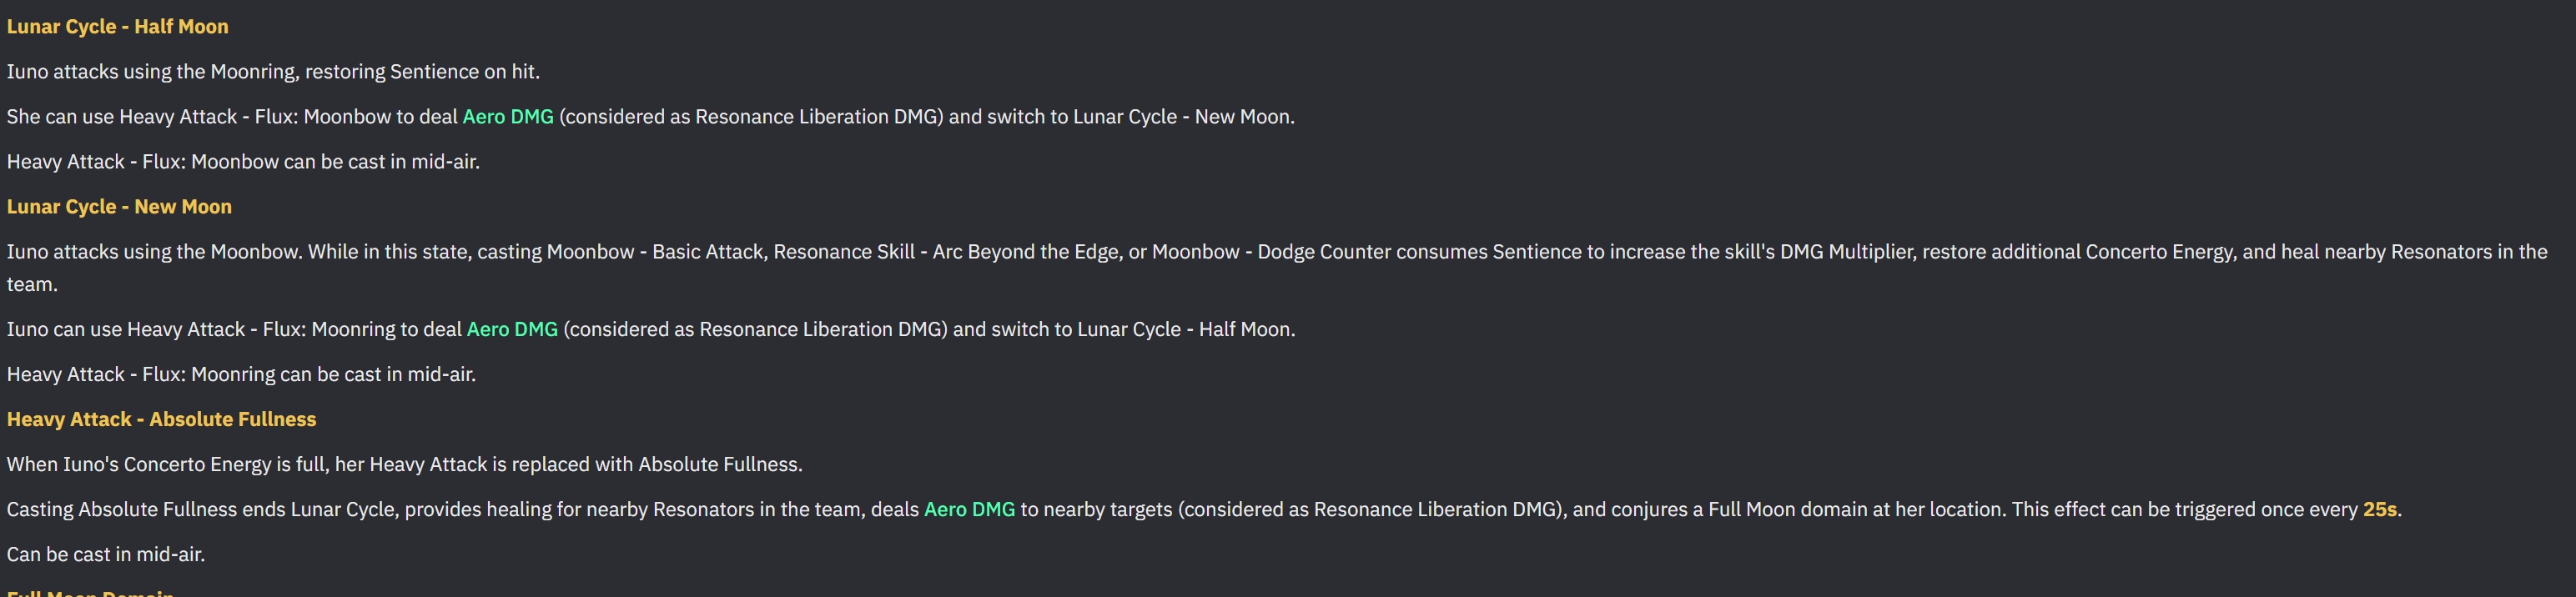Image resolution: width=2576 pixels, height=597 pixels.
Task: Click "Aero DMG" in the Absolute Fullness description
Action: coord(969,510)
